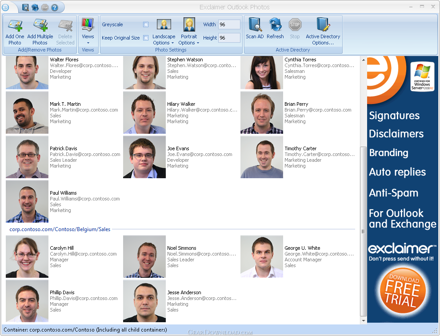Click the quick access Refresh icon
Screen dimensions: 440x336
click(35, 8)
